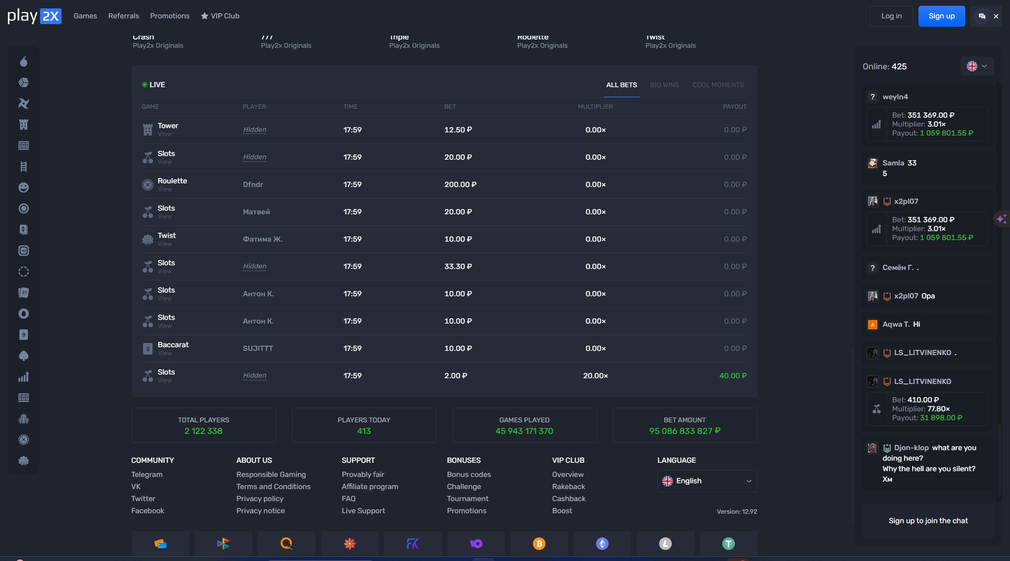Screen dimensions: 1010x561
Task: Select the pink flower payment icon
Action: (x=350, y=544)
